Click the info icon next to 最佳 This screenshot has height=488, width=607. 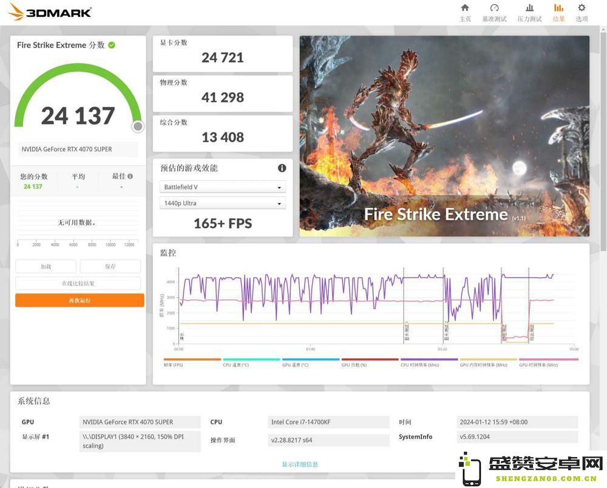(x=130, y=176)
